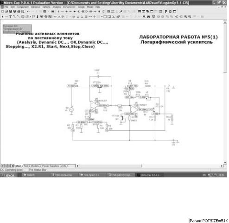Click the box outline tool in second toolbar

[105, 17]
